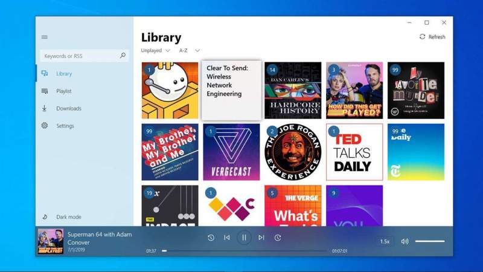Screen dimensions: 483x272
Task: Open the podcast tile with colored diamonds
Action: coord(231,206)
